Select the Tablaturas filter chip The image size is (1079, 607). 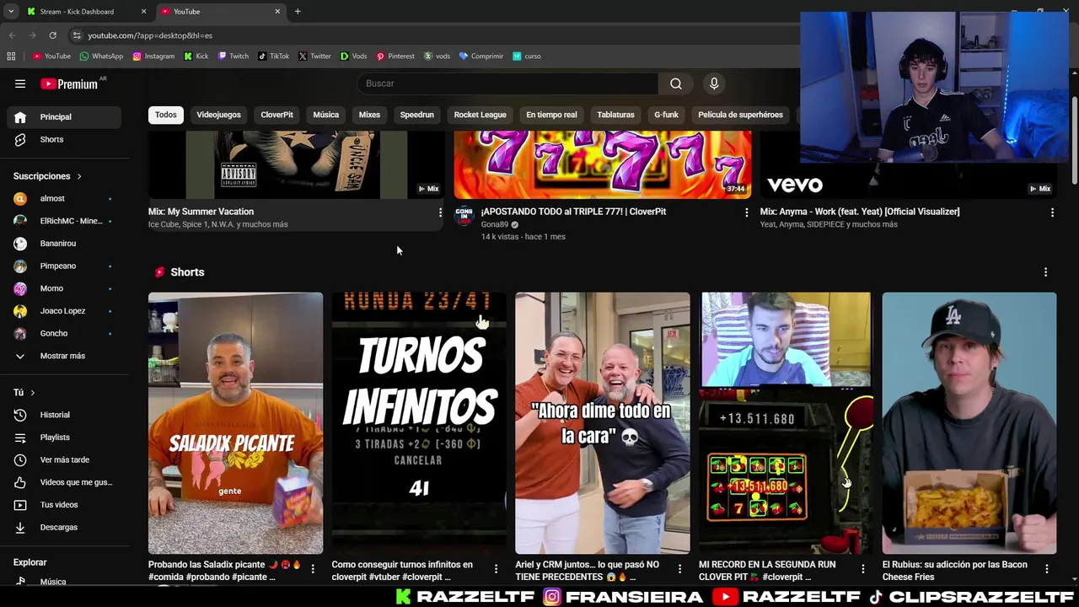[615, 115]
